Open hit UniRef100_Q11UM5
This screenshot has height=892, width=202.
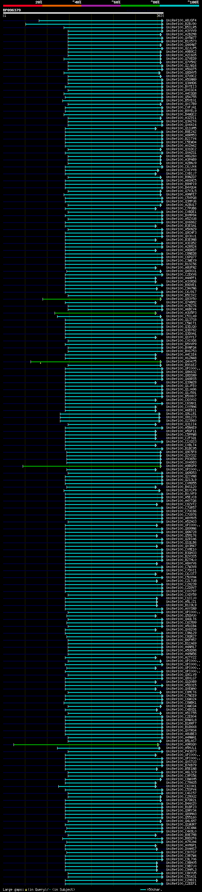181,128
